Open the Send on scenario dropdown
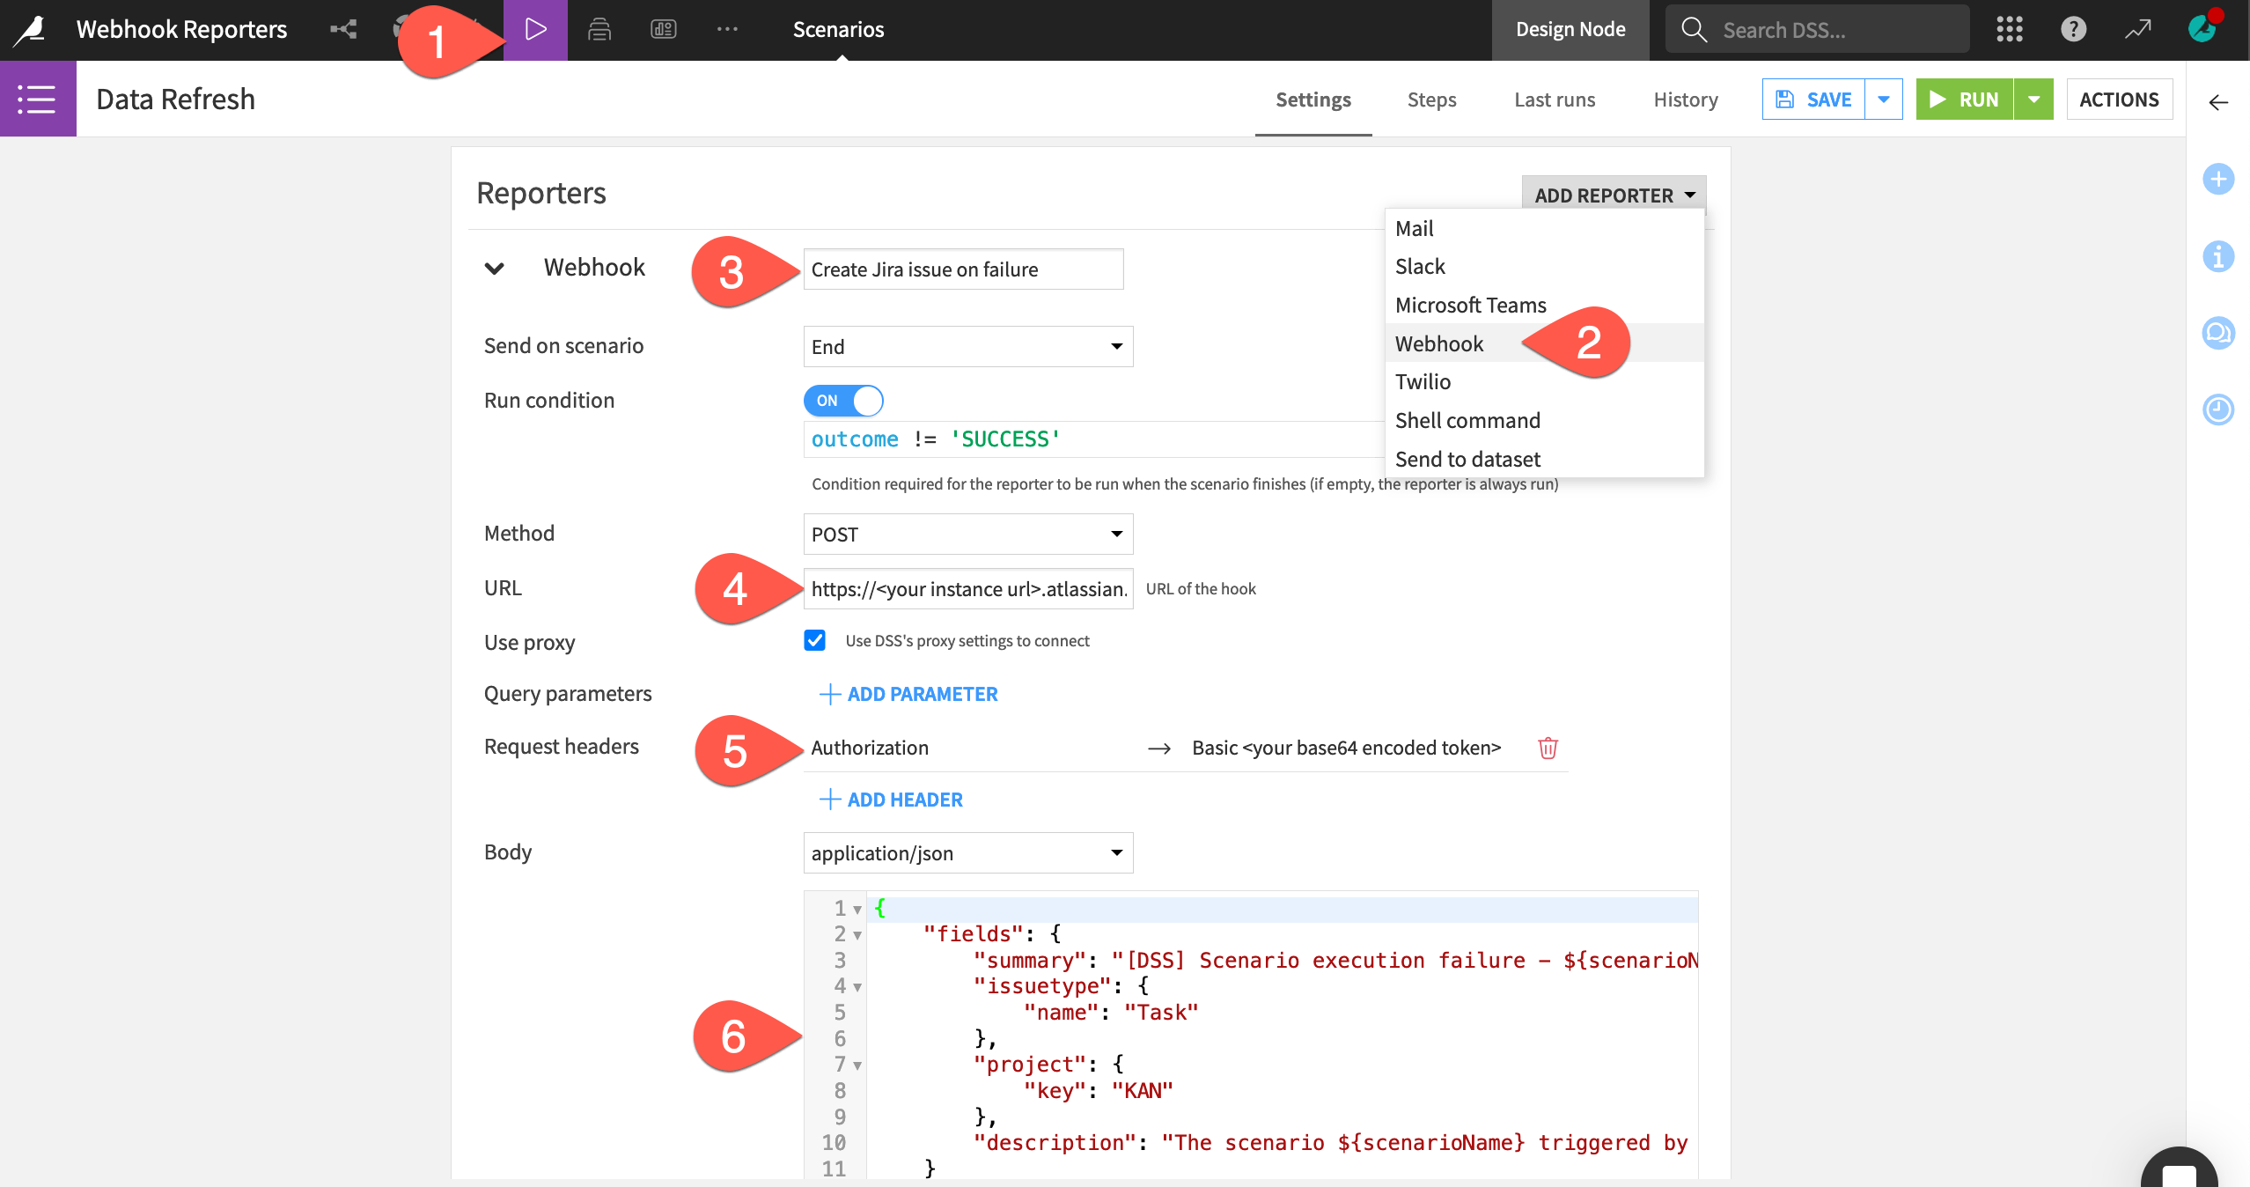Viewport: 2250px width, 1187px height. [967, 346]
